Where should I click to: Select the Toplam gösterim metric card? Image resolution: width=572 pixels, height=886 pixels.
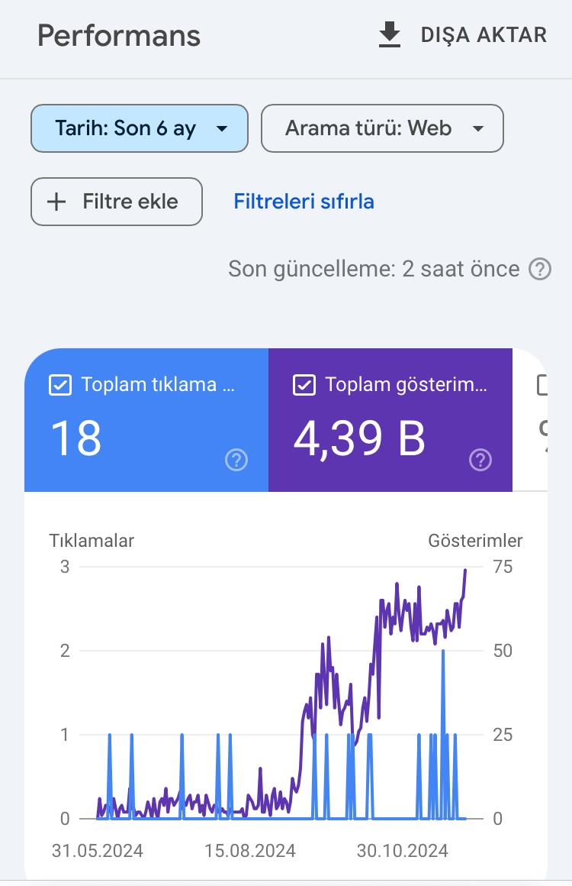[x=390, y=420]
